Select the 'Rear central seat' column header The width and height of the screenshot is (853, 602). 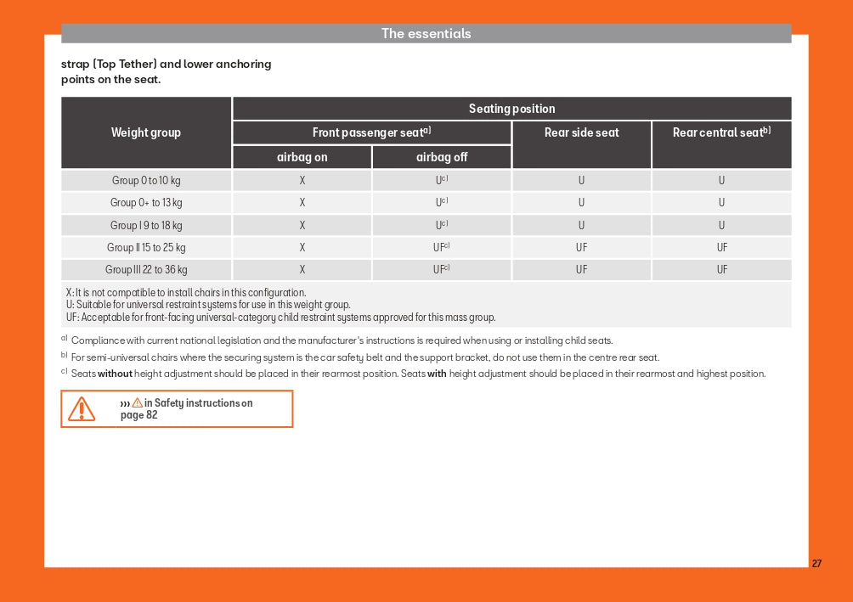(721, 132)
